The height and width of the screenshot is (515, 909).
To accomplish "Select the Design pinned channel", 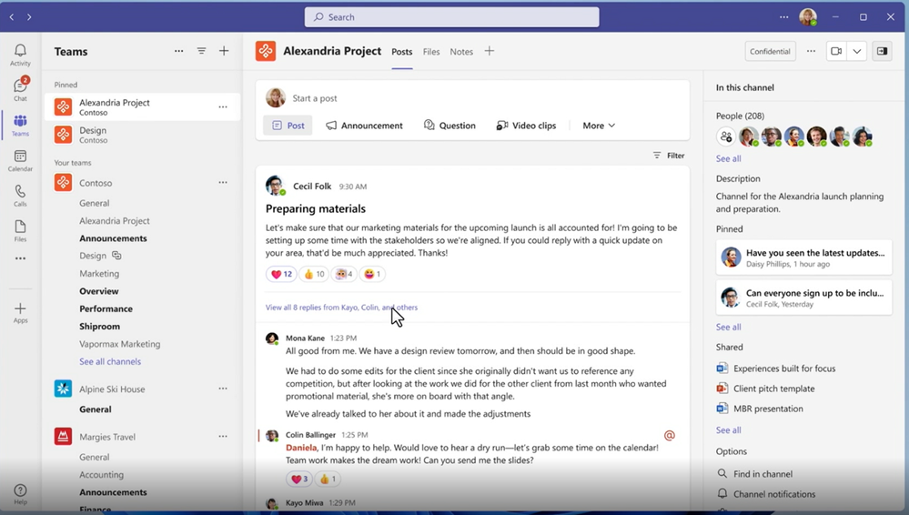I will tap(143, 135).
